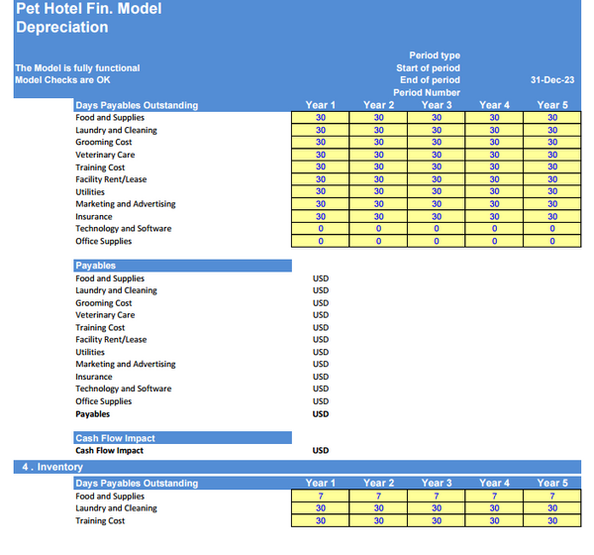
Task: Click the "4 . Inventory" section bar
Action: tap(297, 467)
